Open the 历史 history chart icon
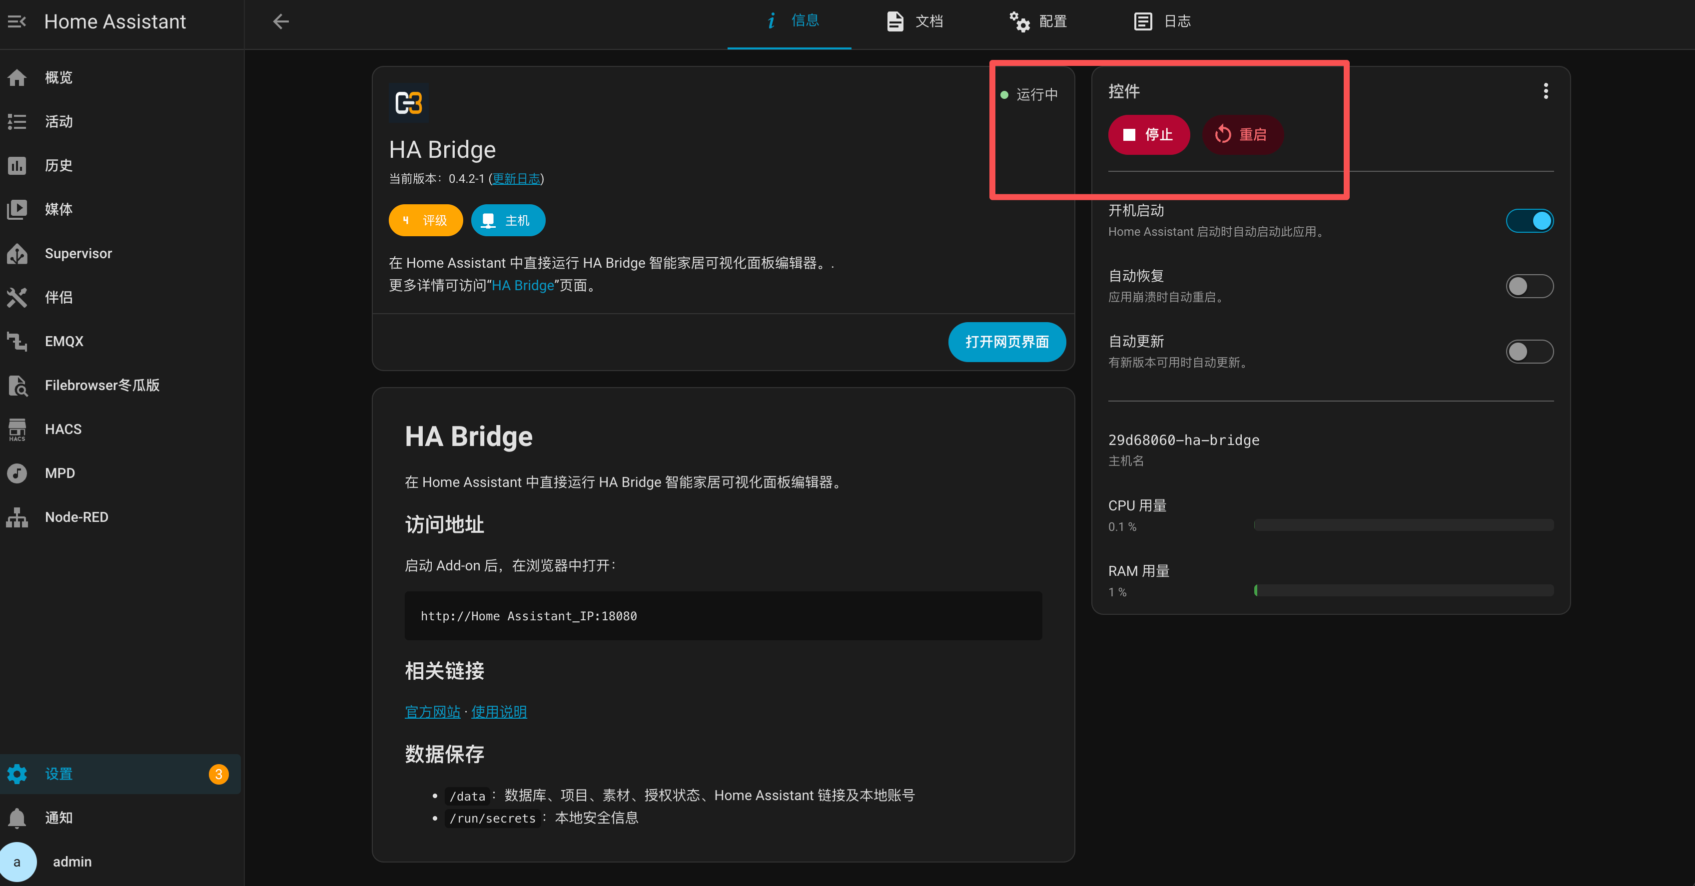Viewport: 1695px width, 886px height. coord(17,166)
